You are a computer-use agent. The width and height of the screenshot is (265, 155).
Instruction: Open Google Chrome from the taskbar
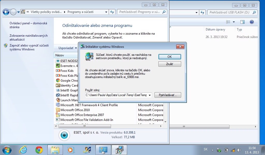tap(39, 150)
